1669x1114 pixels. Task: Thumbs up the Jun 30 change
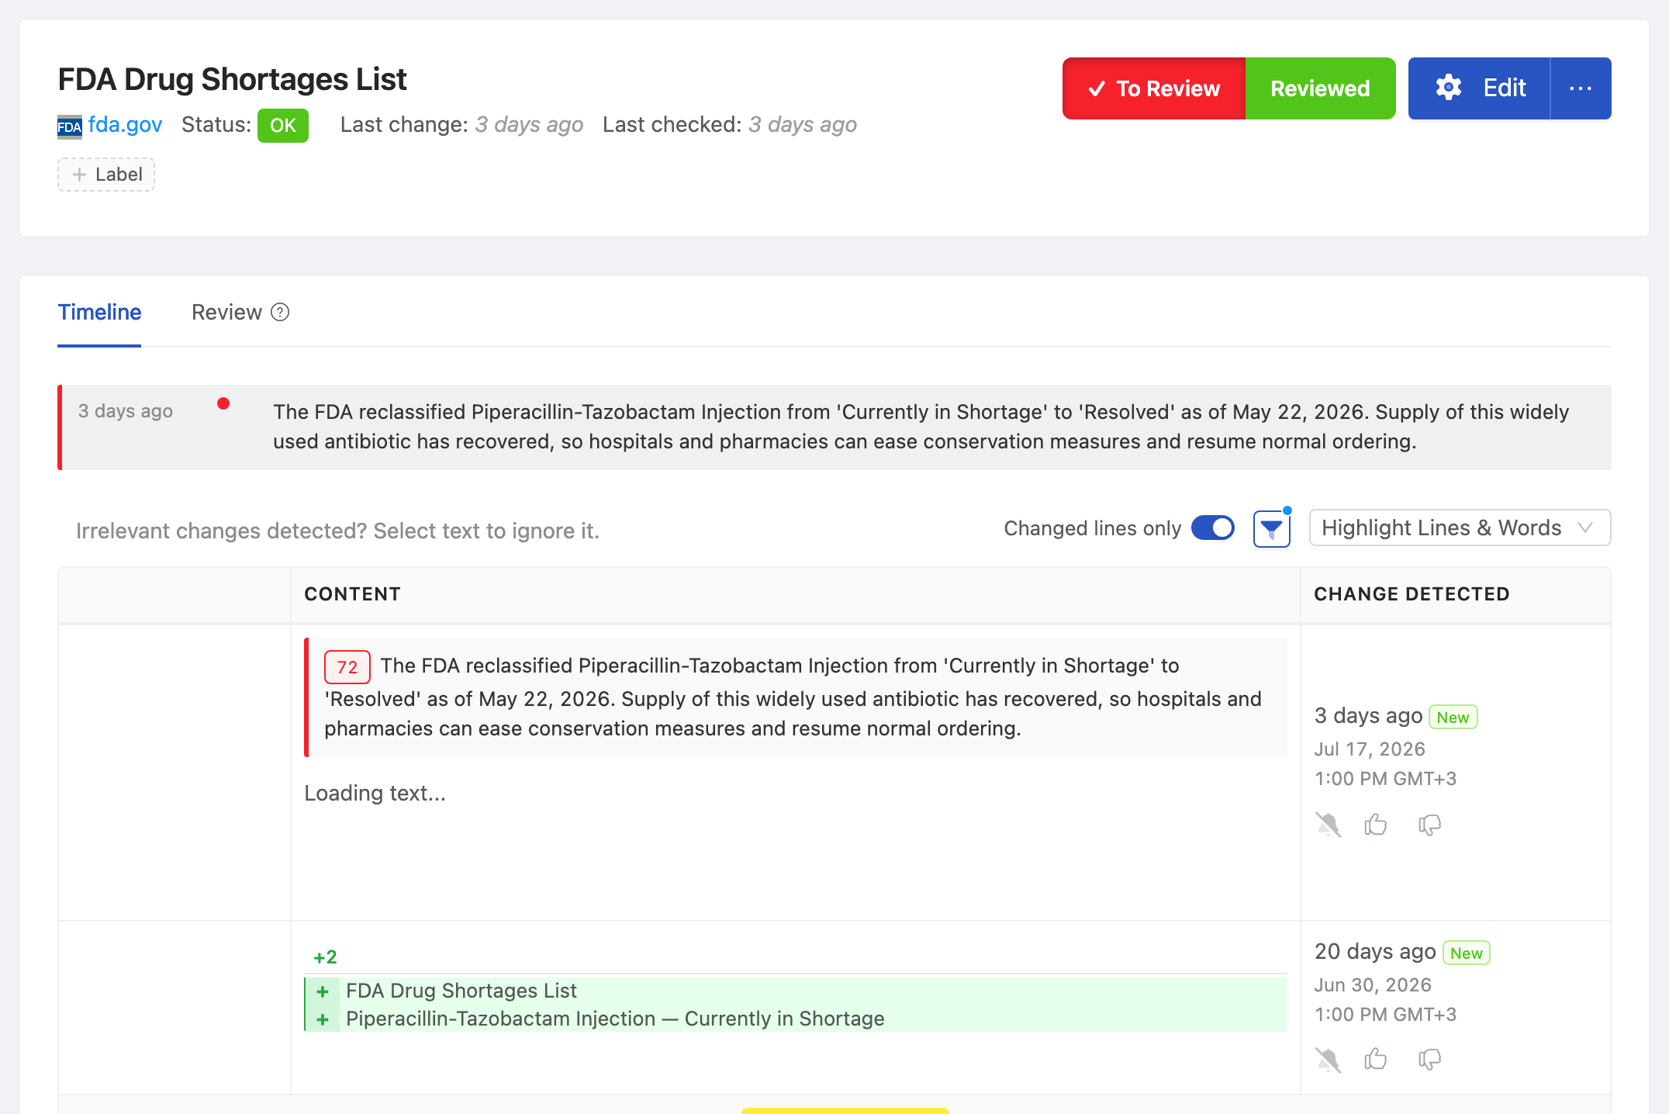[1376, 1059]
